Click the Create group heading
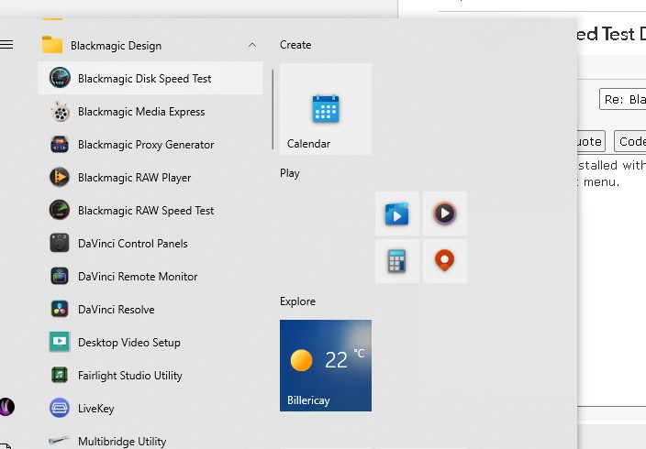Screen dimensions: 646x449 pyautogui.click(x=295, y=45)
